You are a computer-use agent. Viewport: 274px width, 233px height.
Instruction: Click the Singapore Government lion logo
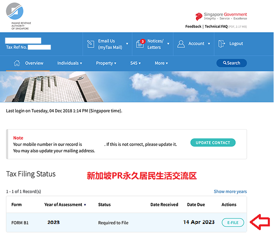(x=199, y=16)
